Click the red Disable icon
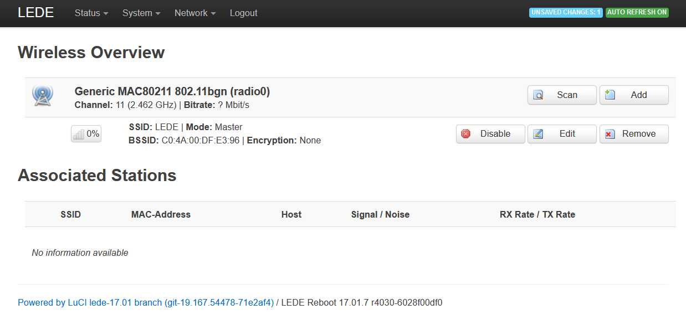 tap(466, 134)
